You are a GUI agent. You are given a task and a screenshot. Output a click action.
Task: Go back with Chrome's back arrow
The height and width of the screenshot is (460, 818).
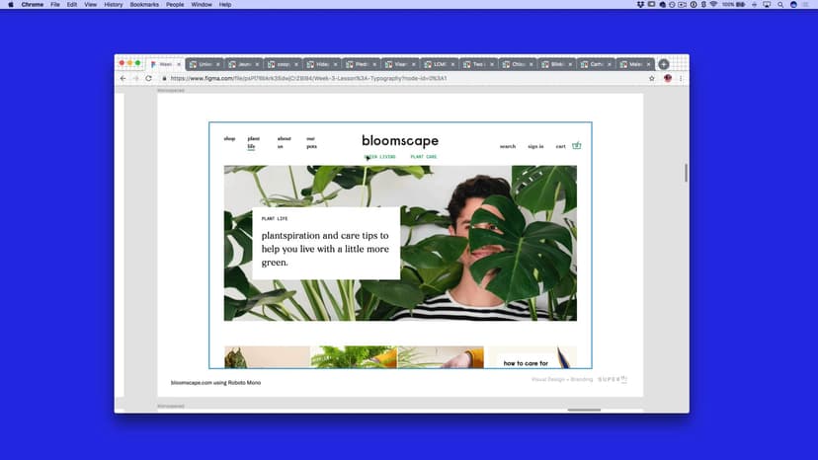click(123, 78)
